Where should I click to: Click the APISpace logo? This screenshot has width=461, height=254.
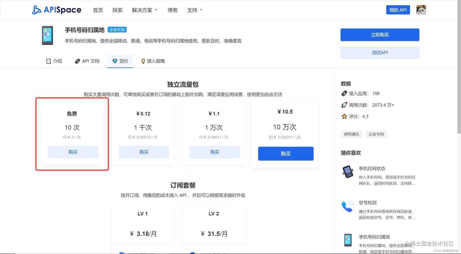point(57,10)
